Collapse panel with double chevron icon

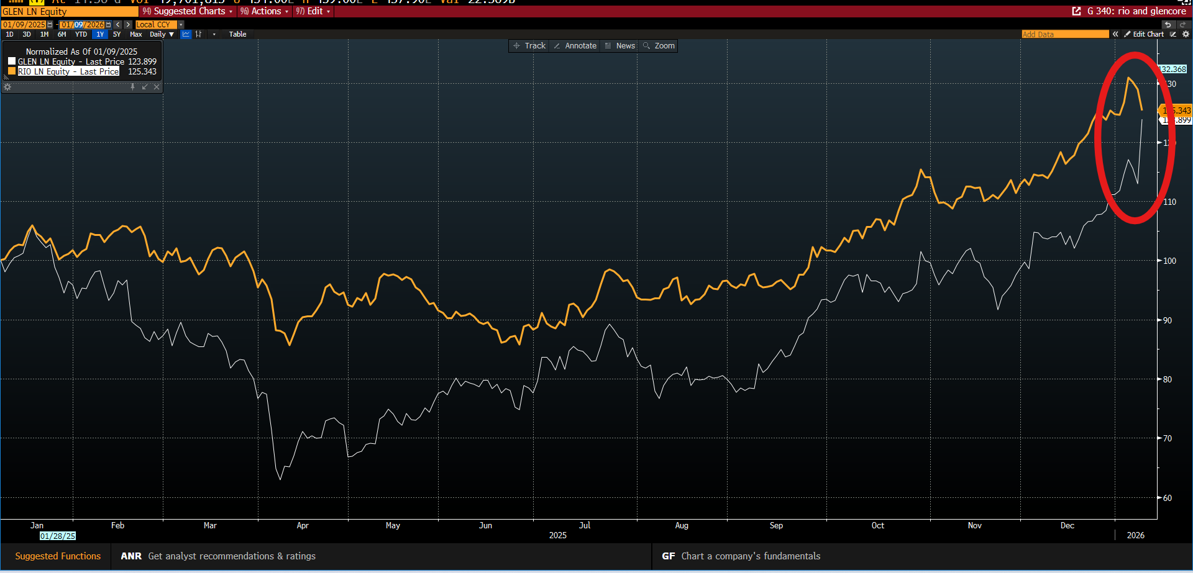(1115, 34)
